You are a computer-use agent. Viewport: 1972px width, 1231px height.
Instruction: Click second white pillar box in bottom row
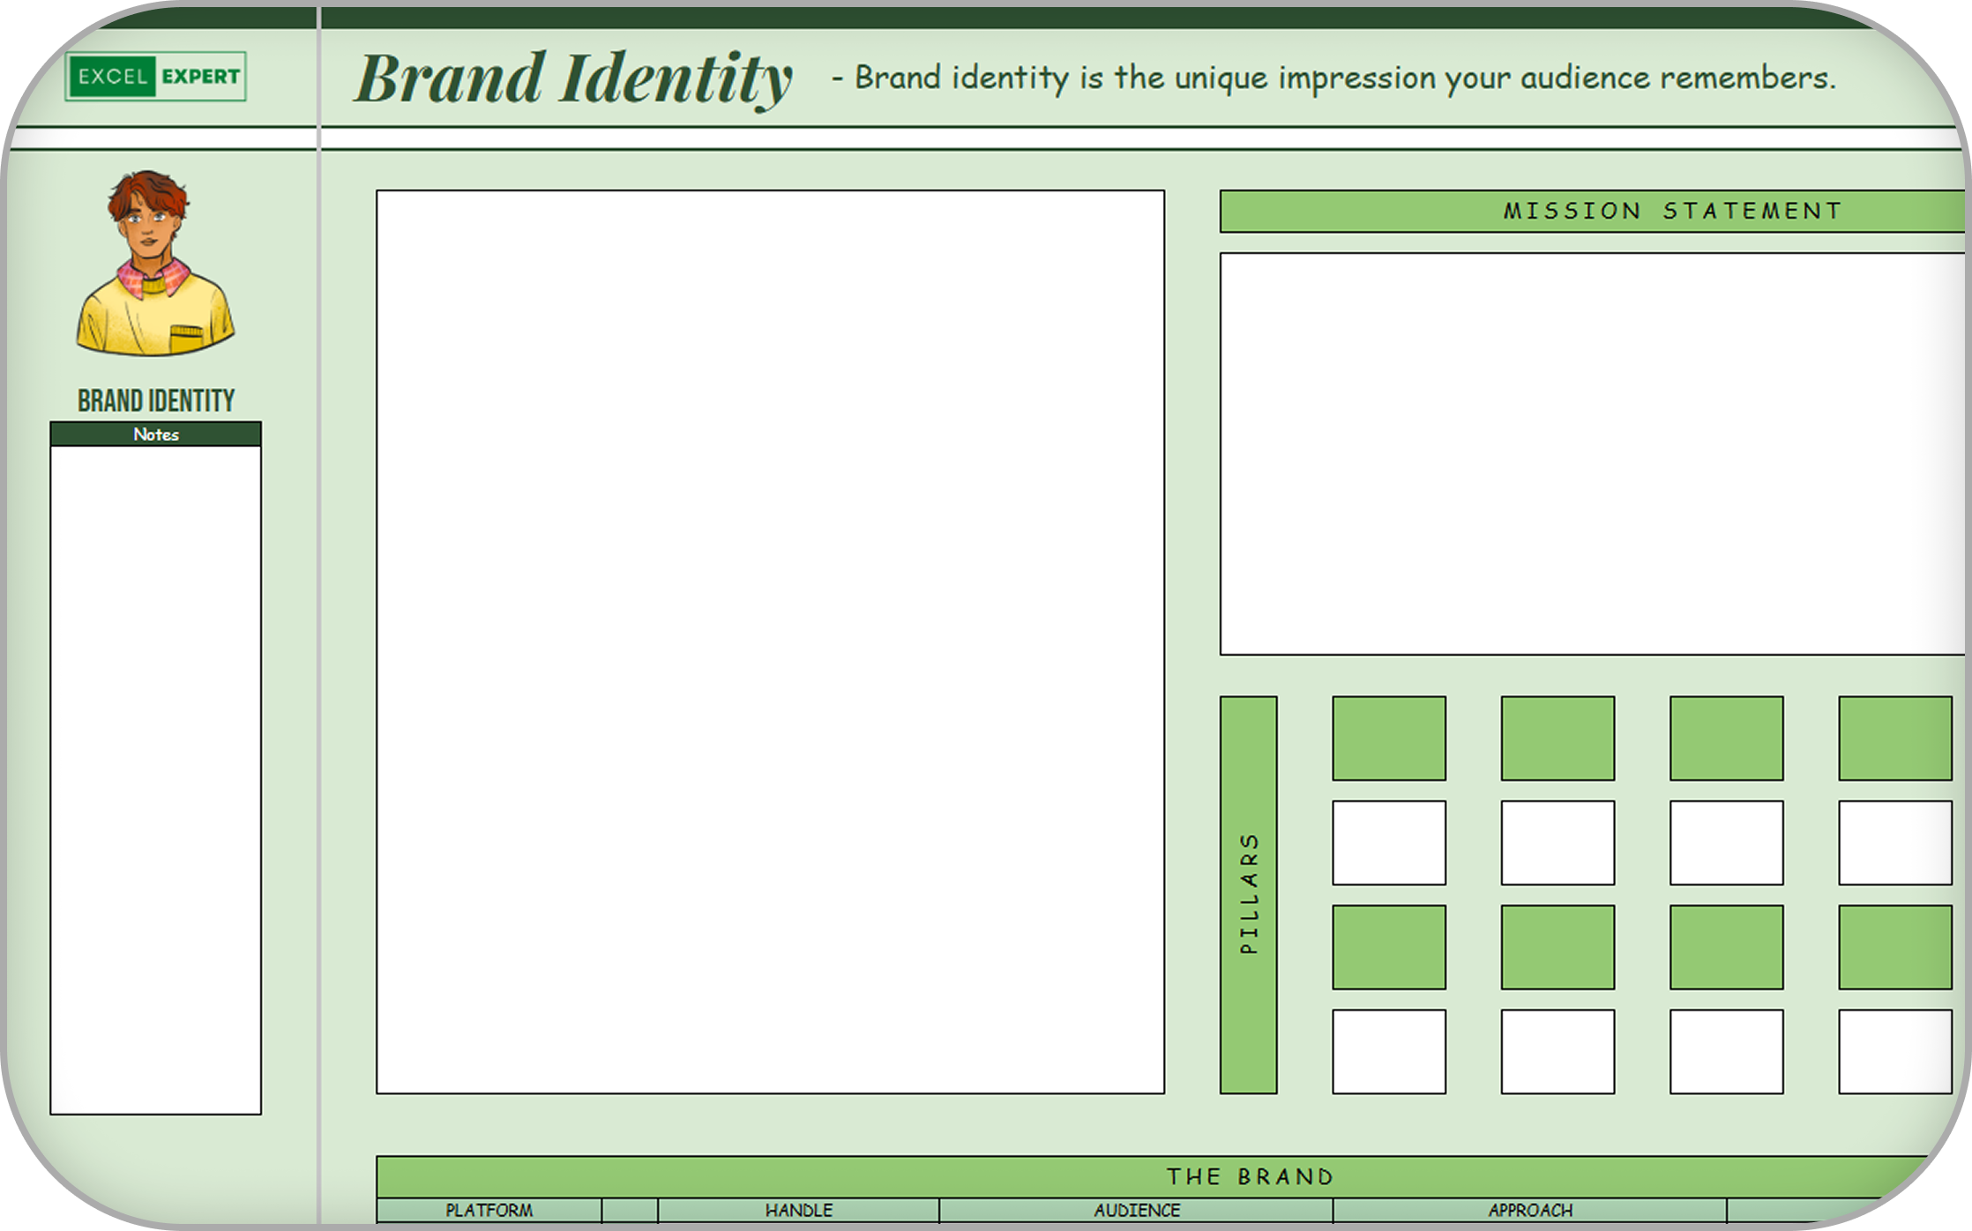click(x=1557, y=1051)
